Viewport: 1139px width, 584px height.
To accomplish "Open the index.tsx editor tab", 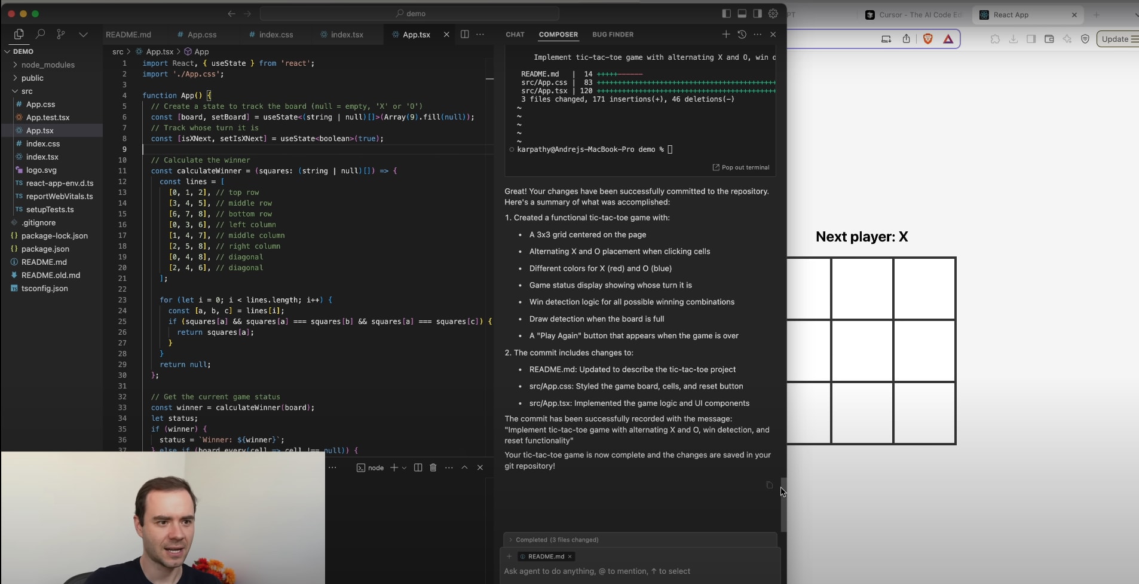I will [x=347, y=35].
